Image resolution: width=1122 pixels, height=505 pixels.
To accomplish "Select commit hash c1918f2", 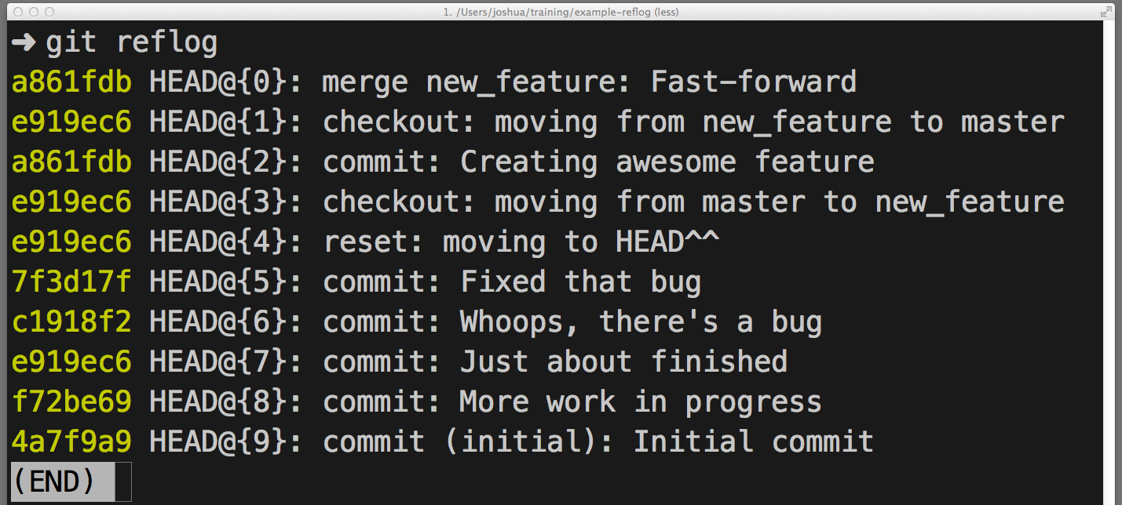I will [x=71, y=321].
